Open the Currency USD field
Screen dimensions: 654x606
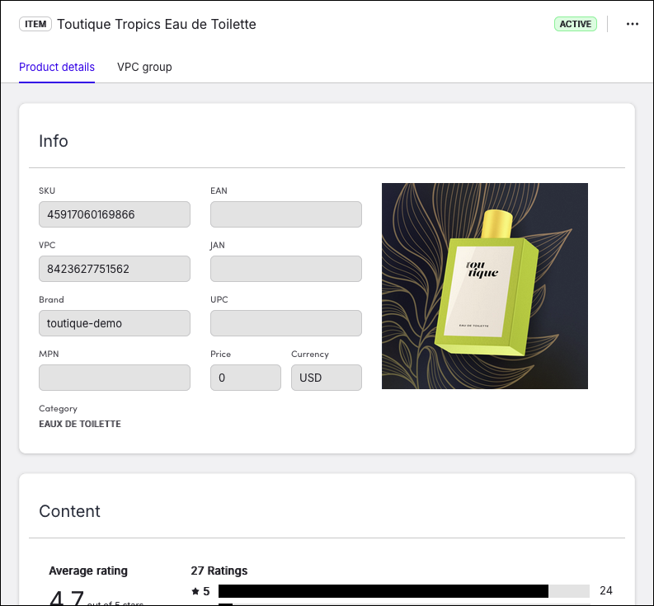[x=327, y=378]
